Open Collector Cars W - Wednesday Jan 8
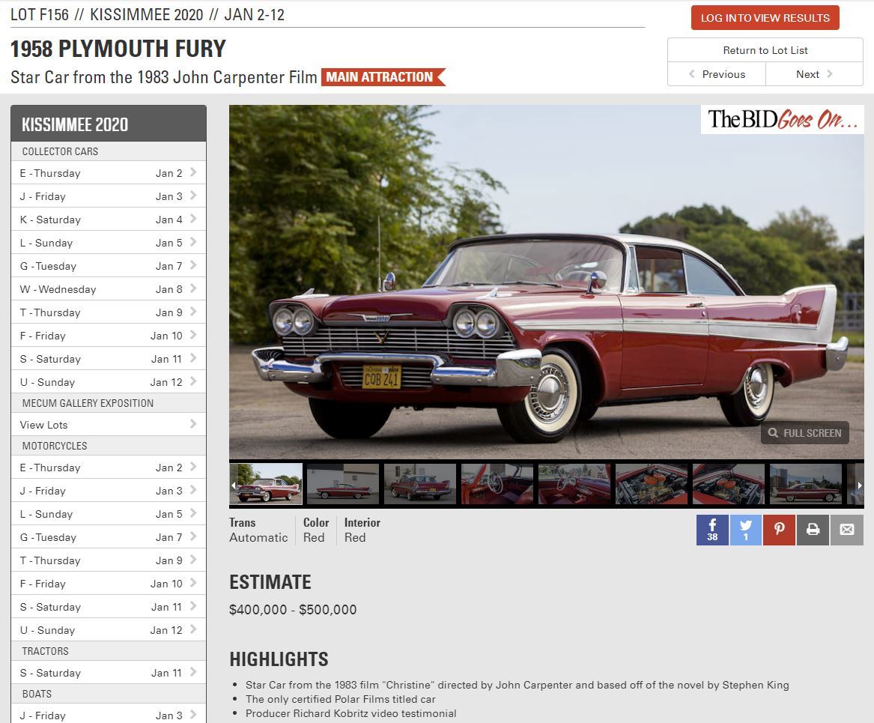The width and height of the screenshot is (874, 723). pyautogui.click(x=109, y=289)
